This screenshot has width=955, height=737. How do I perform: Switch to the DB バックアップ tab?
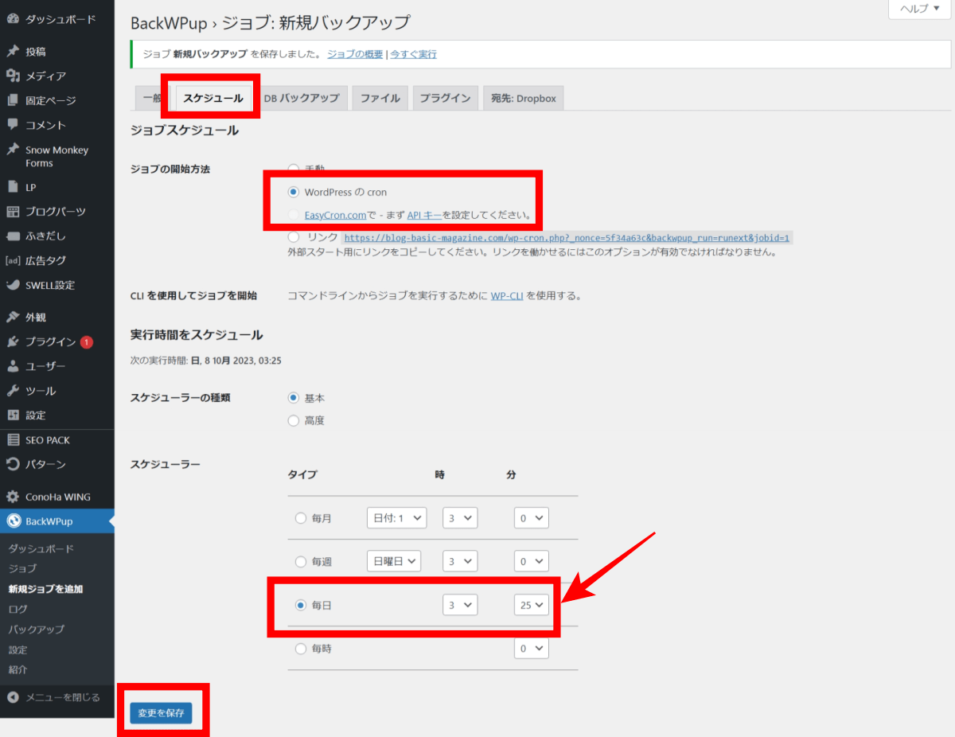pos(302,97)
